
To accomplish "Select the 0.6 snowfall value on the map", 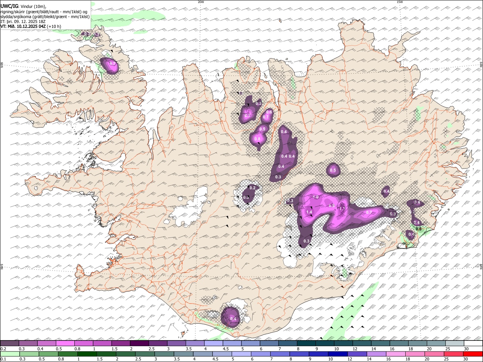I will pos(269,112).
